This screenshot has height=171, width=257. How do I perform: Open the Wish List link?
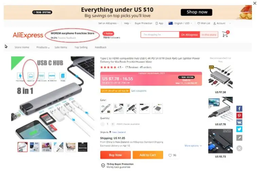[204, 23]
